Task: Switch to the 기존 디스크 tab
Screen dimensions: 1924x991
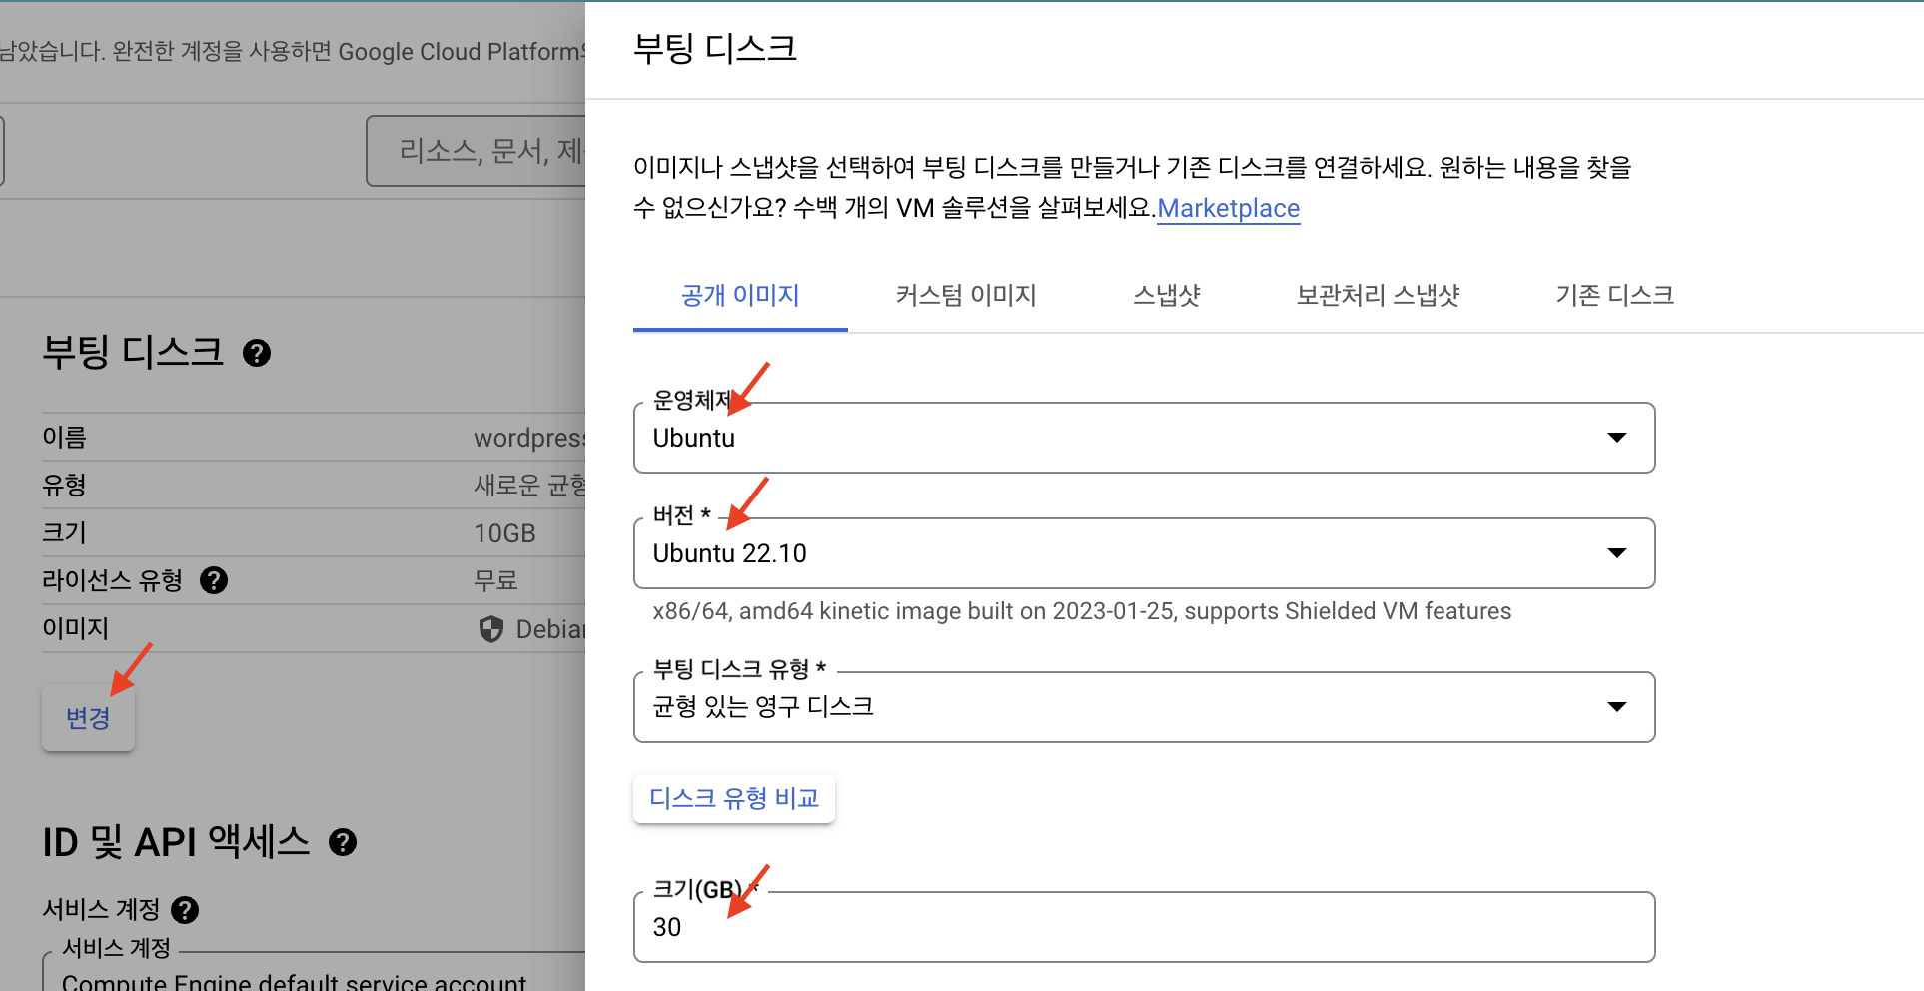Action: 1614,296
